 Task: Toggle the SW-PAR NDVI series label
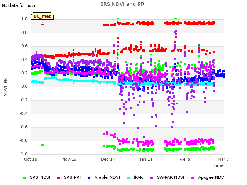point(171,177)
